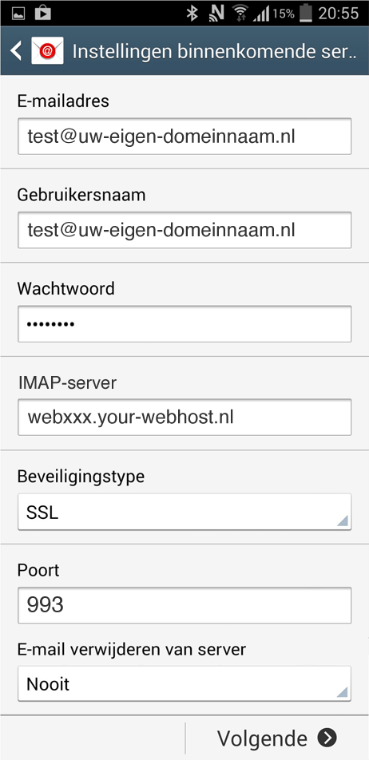The height and width of the screenshot is (760, 369).
Task: Tap the NFC status bar icon
Action: click(216, 13)
